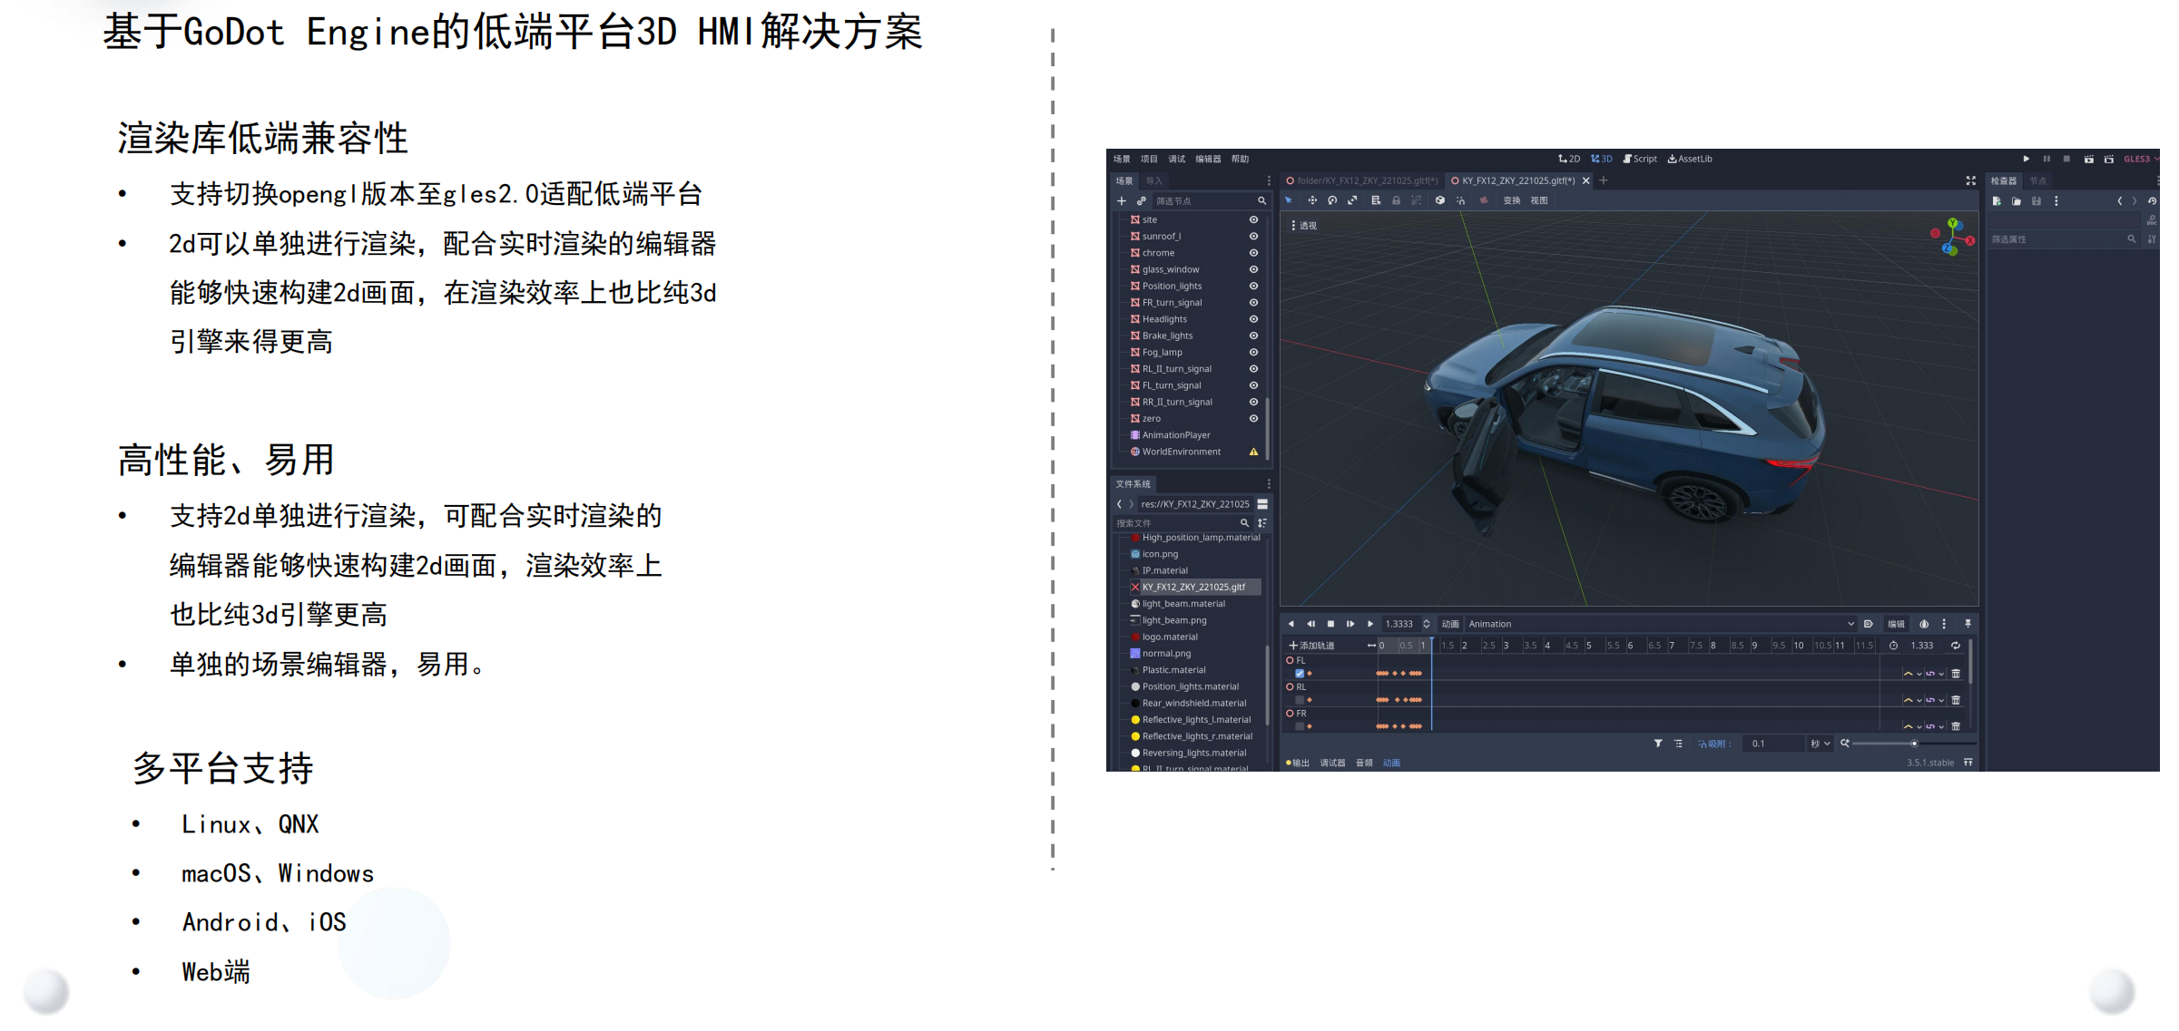Open the 透视 perspective view menu
The image size is (2179, 1031).
coord(1303,226)
